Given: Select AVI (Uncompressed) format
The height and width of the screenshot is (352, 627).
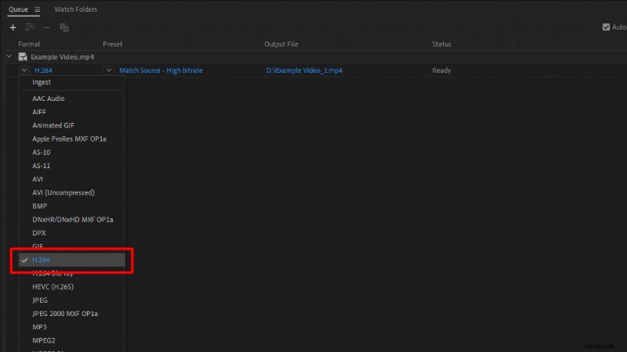Looking at the screenshot, I should tap(72, 192).
